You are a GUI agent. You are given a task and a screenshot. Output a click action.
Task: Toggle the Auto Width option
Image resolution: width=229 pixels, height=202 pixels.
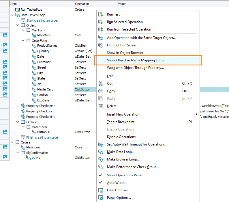pos(101,183)
